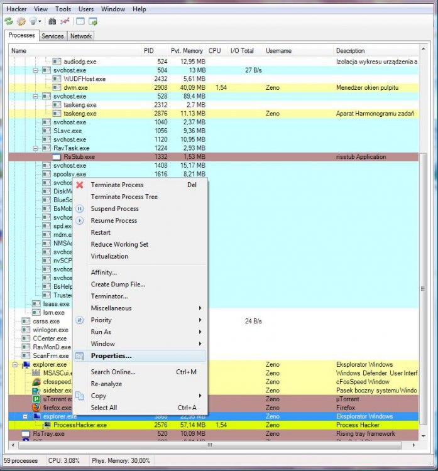Click the RsTray.exe process icon
Screen dimensions: 438x471
(x=26, y=434)
